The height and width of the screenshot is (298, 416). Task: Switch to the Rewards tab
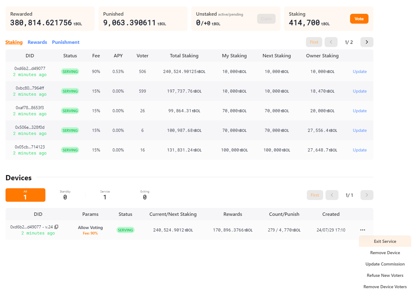37,42
